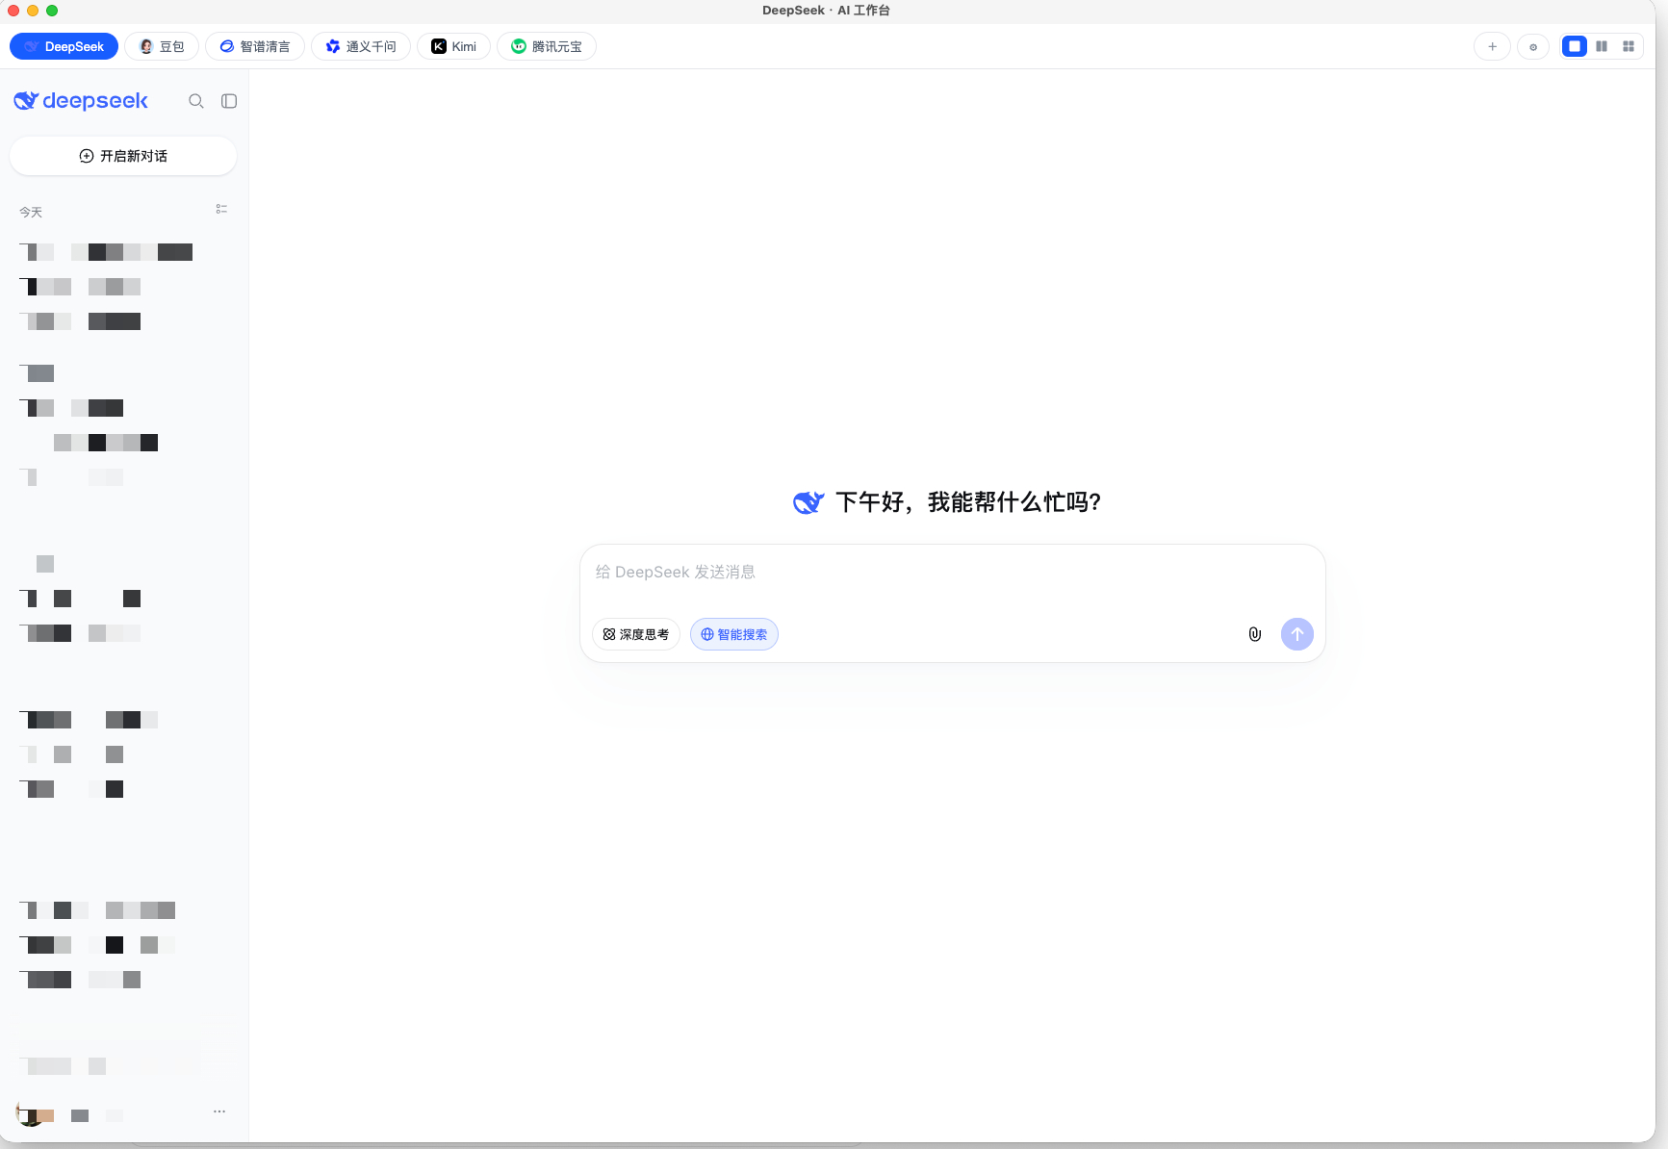
Task: Toggle 智能搜索 smart search mode
Action: pos(734,634)
